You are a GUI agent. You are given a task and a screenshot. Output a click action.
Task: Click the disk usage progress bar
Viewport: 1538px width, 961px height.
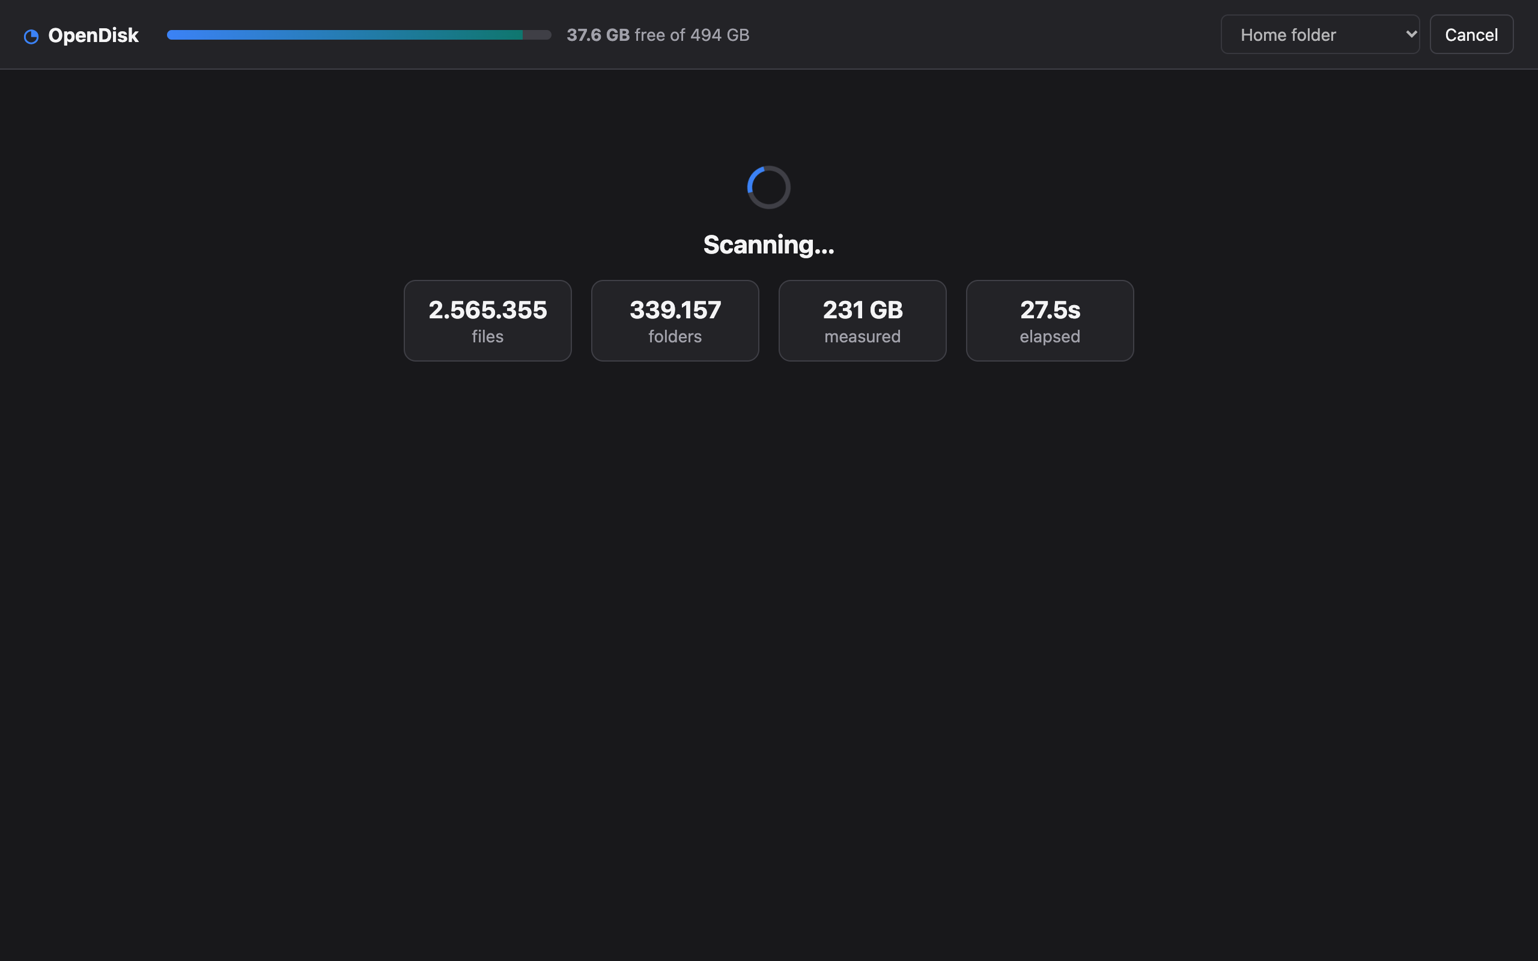(359, 35)
